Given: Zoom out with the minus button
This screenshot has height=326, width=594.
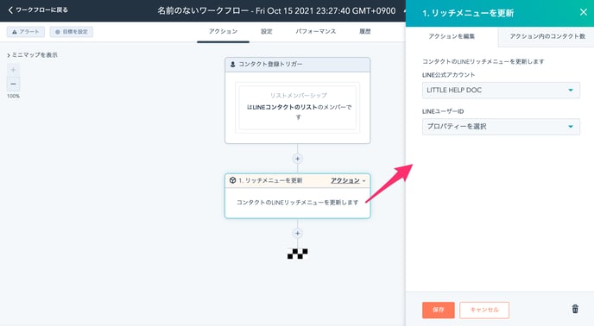Looking at the screenshot, I should [x=13, y=84].
